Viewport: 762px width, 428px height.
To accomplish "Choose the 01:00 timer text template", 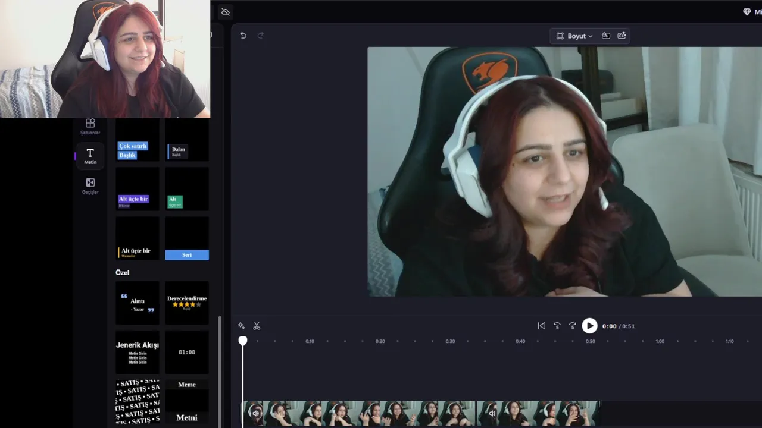I will [x=187, y=353].
